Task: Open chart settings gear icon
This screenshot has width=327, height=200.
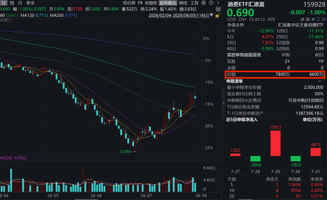Action: click(204, 3)
